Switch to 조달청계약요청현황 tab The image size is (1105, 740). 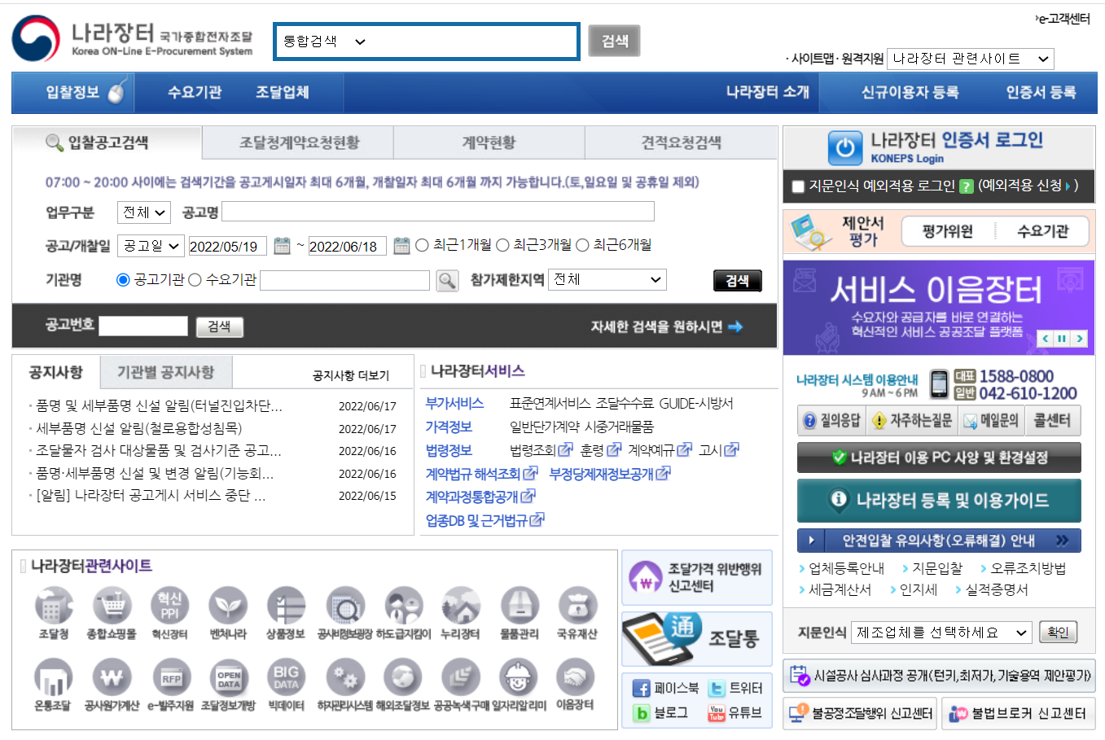(299, 142)
